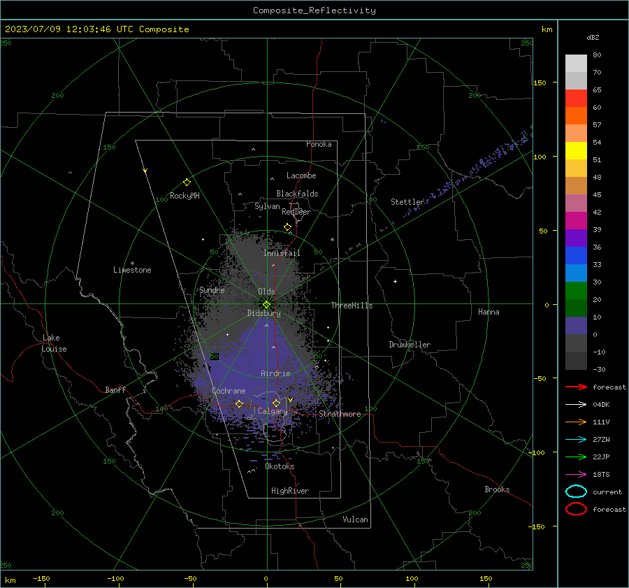Screen dimensions: 629x588
Task: Click the Innisfail city label
Action: (282, 253)
